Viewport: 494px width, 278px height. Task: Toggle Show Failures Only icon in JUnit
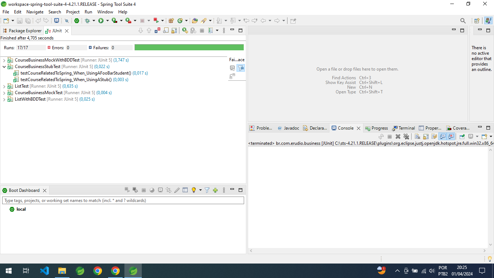click(x=157, y=31)
